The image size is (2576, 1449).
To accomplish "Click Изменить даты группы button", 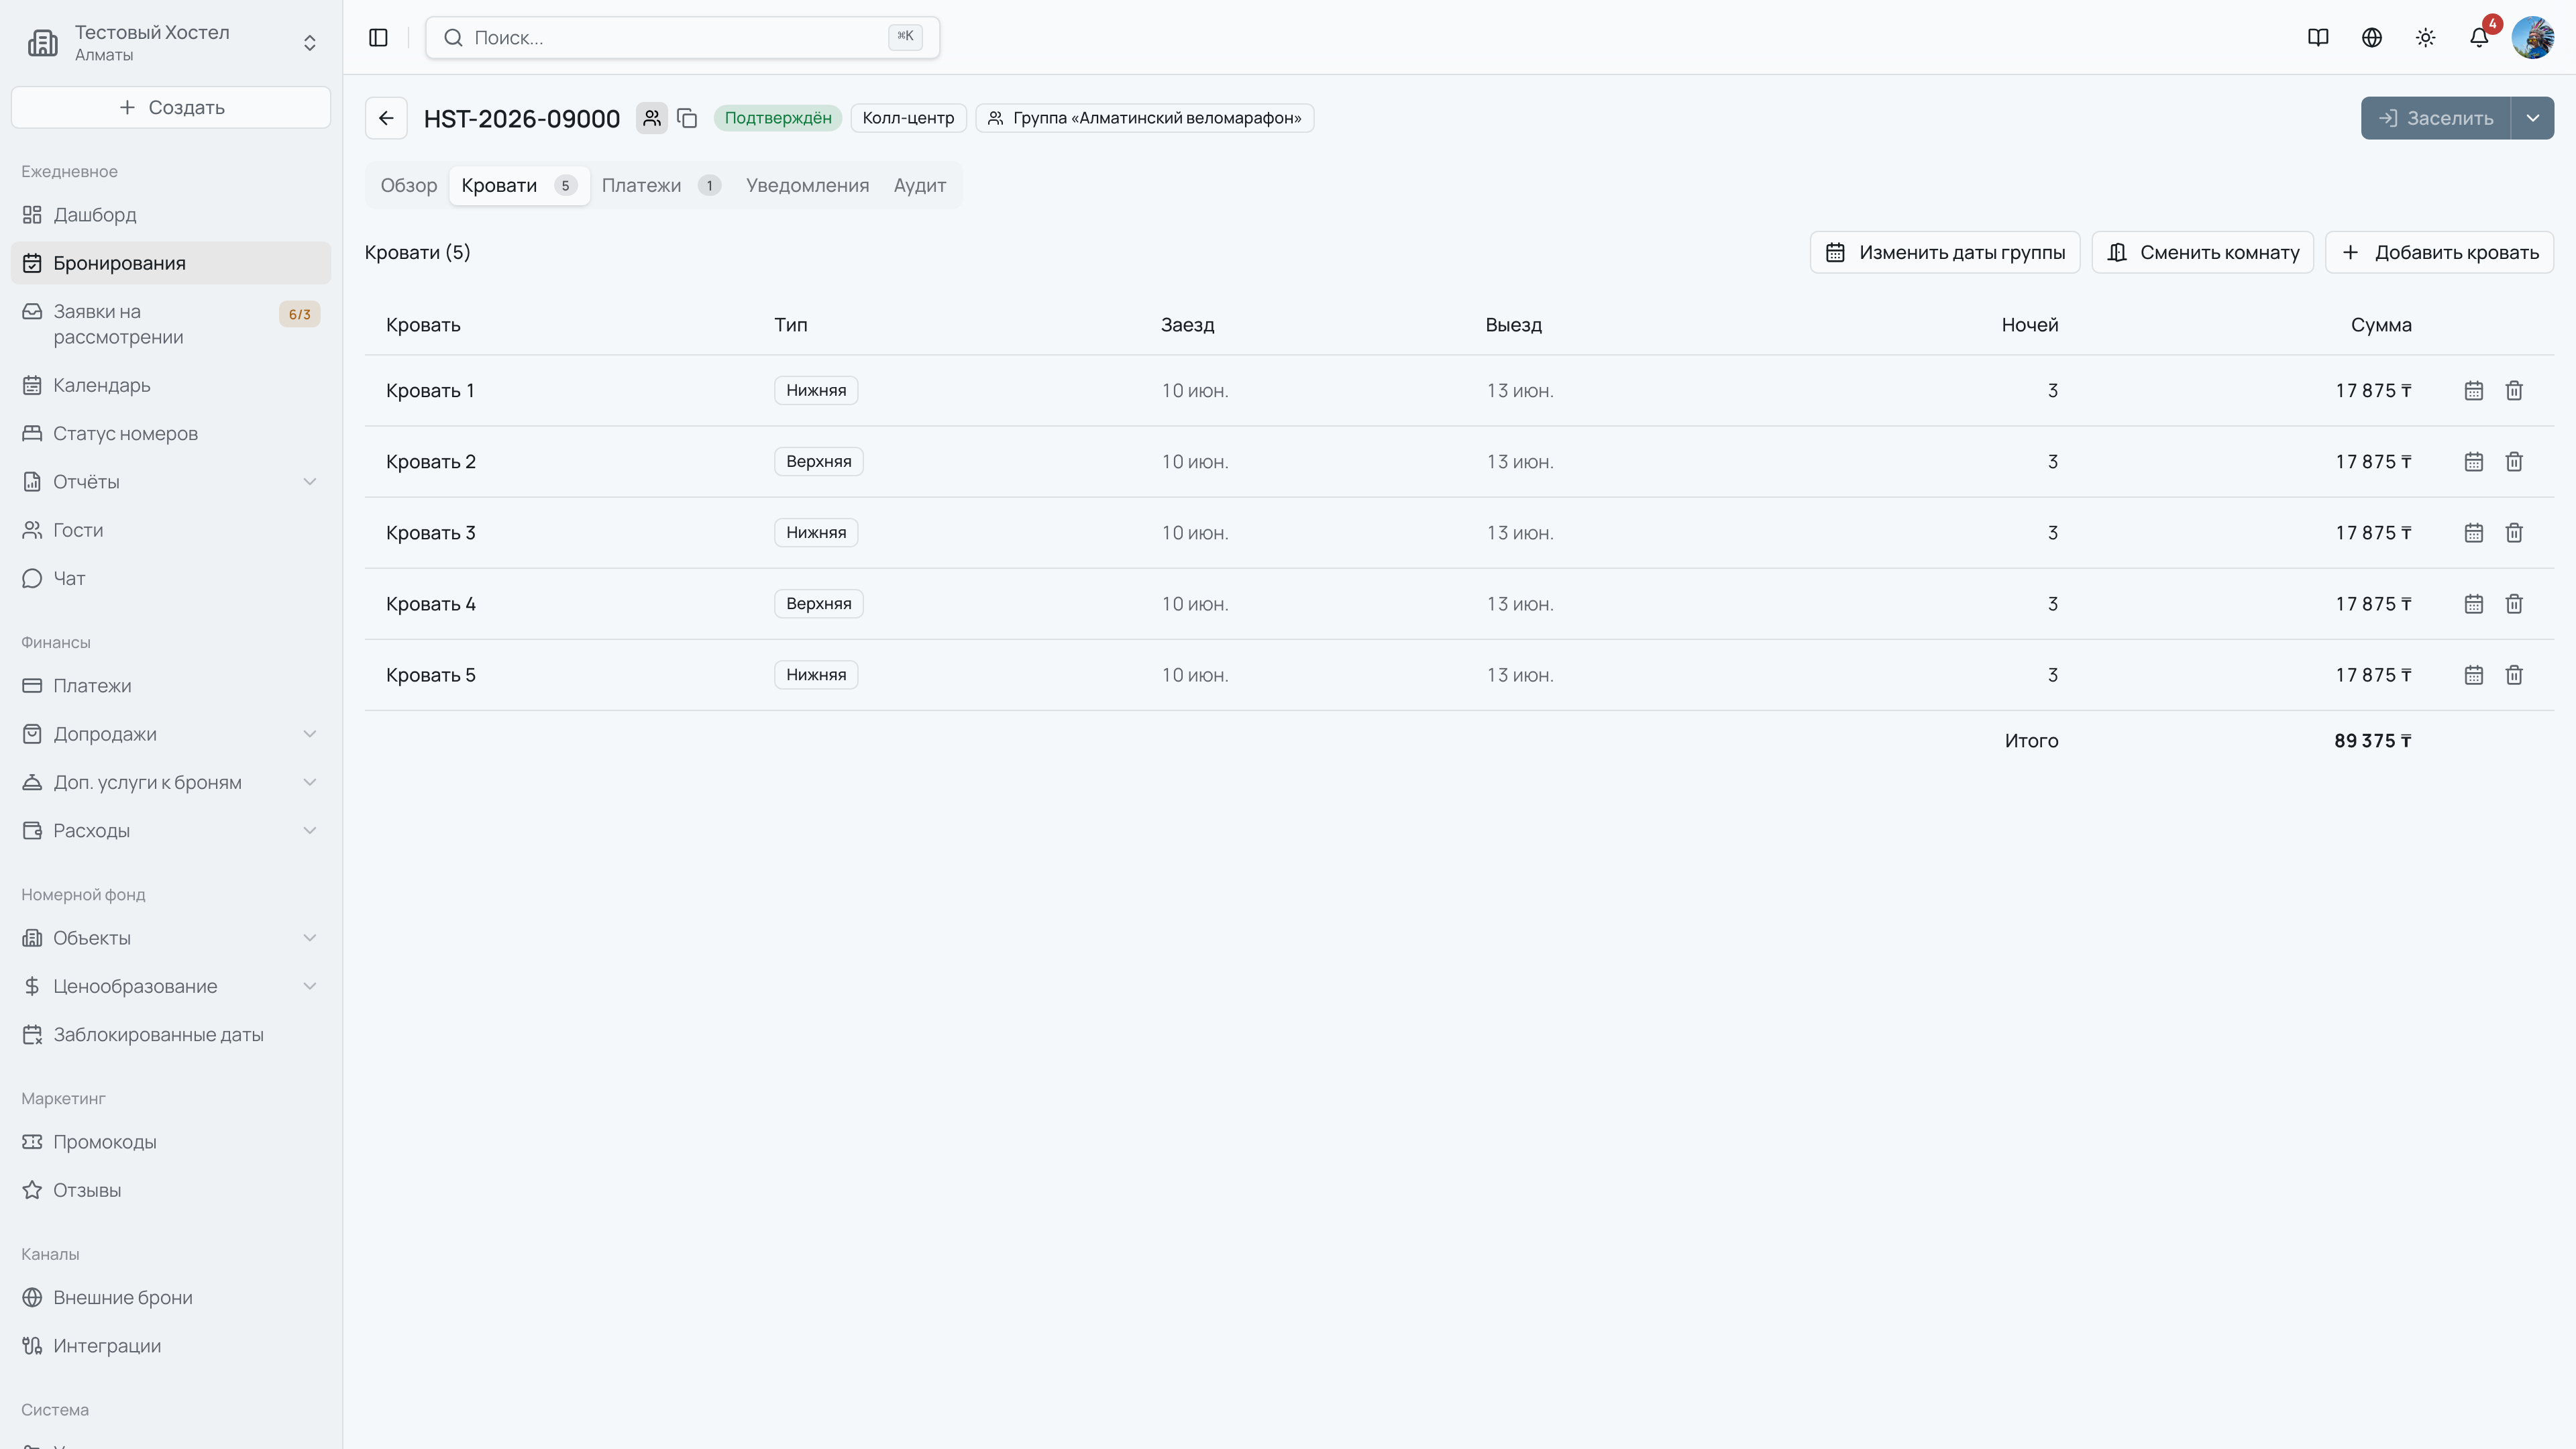I will coord(1945,252).
